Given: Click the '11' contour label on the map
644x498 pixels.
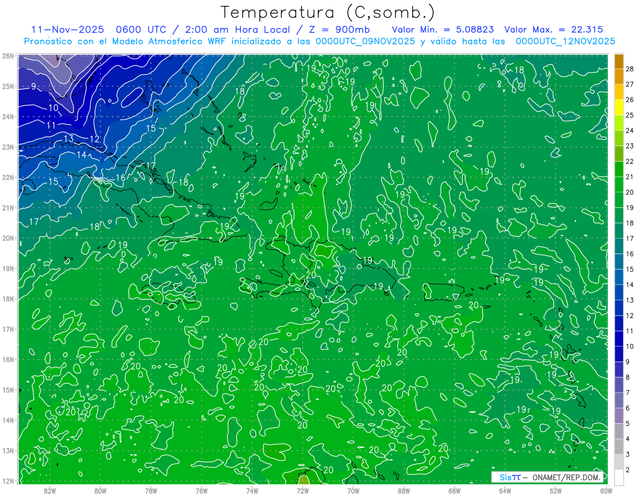Looking at the screenshot, I should pyautogui.click(x=51, y=125).
